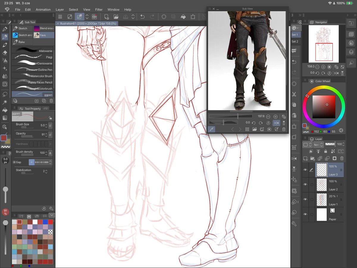Screen dimensions: 357x268
Task: Click the Lock layer padlock icon
Action: [x=326, y=151]
